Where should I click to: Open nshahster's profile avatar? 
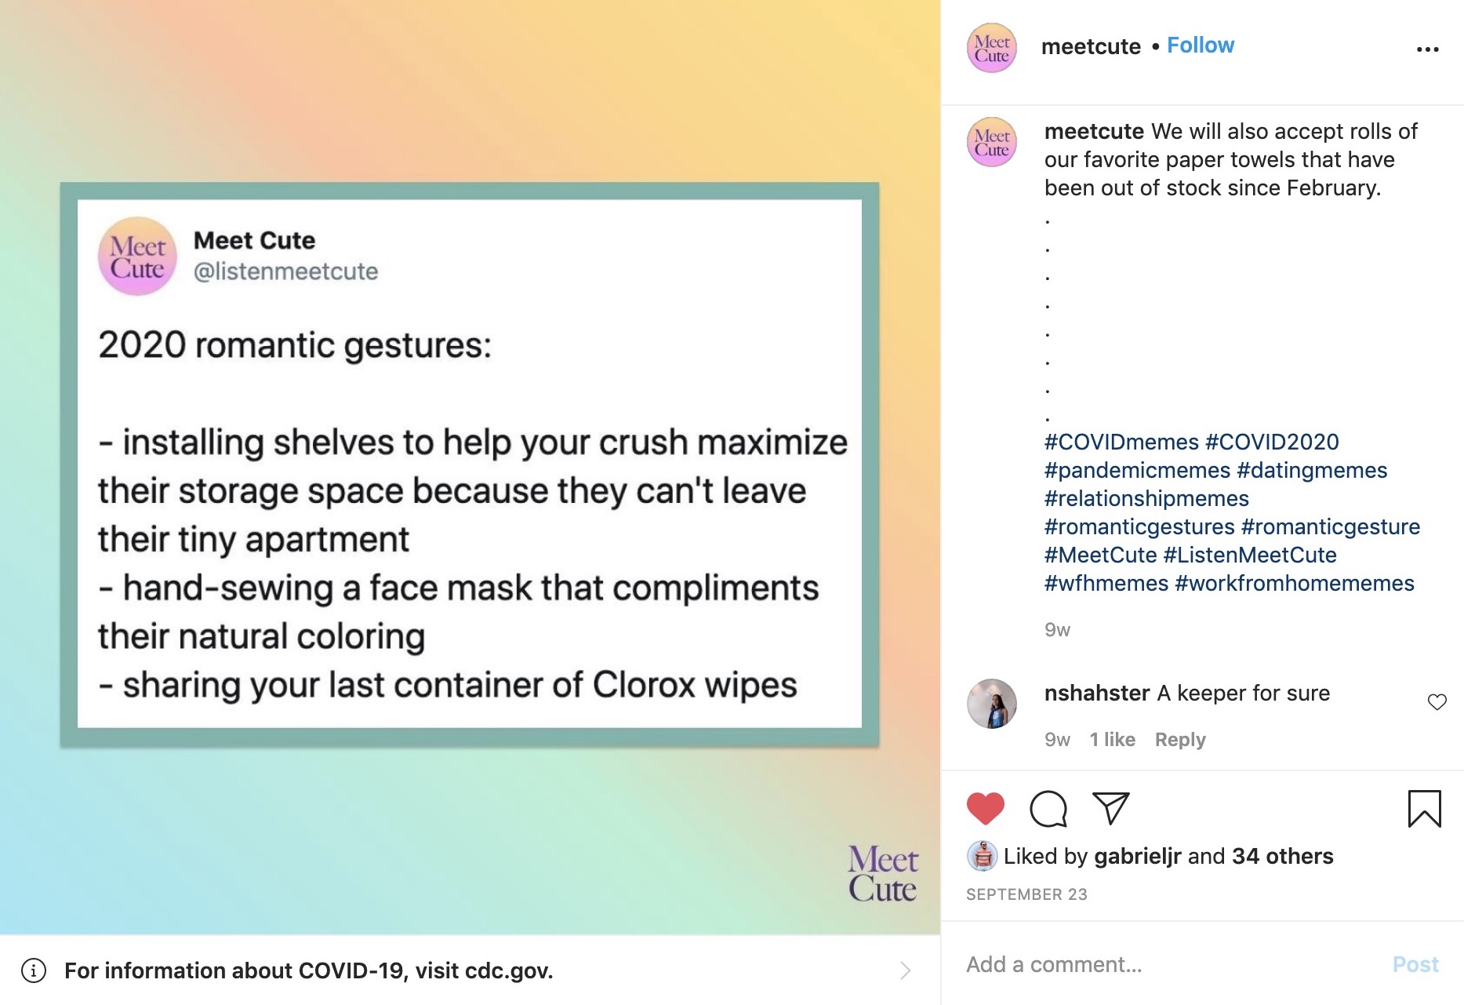(x=992, y=704)
